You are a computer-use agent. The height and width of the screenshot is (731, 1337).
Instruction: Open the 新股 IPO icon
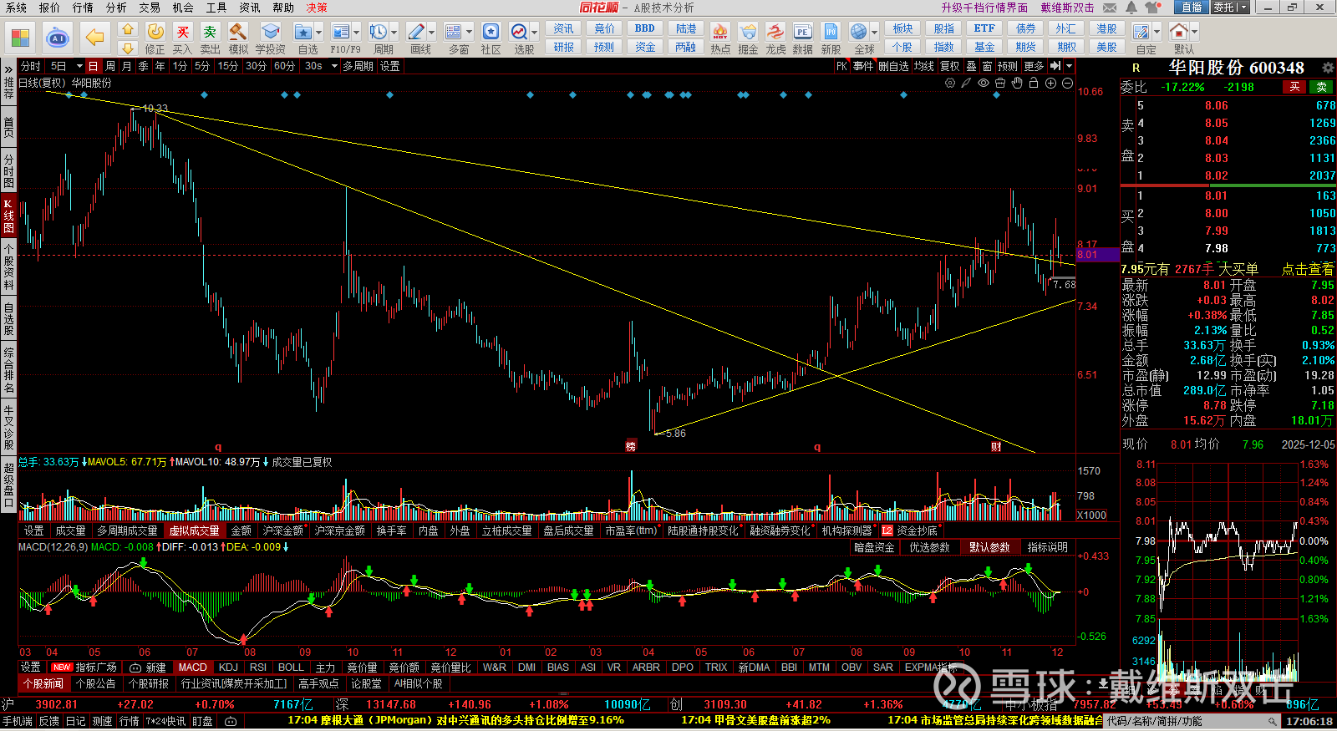click(x=831, y=32)
